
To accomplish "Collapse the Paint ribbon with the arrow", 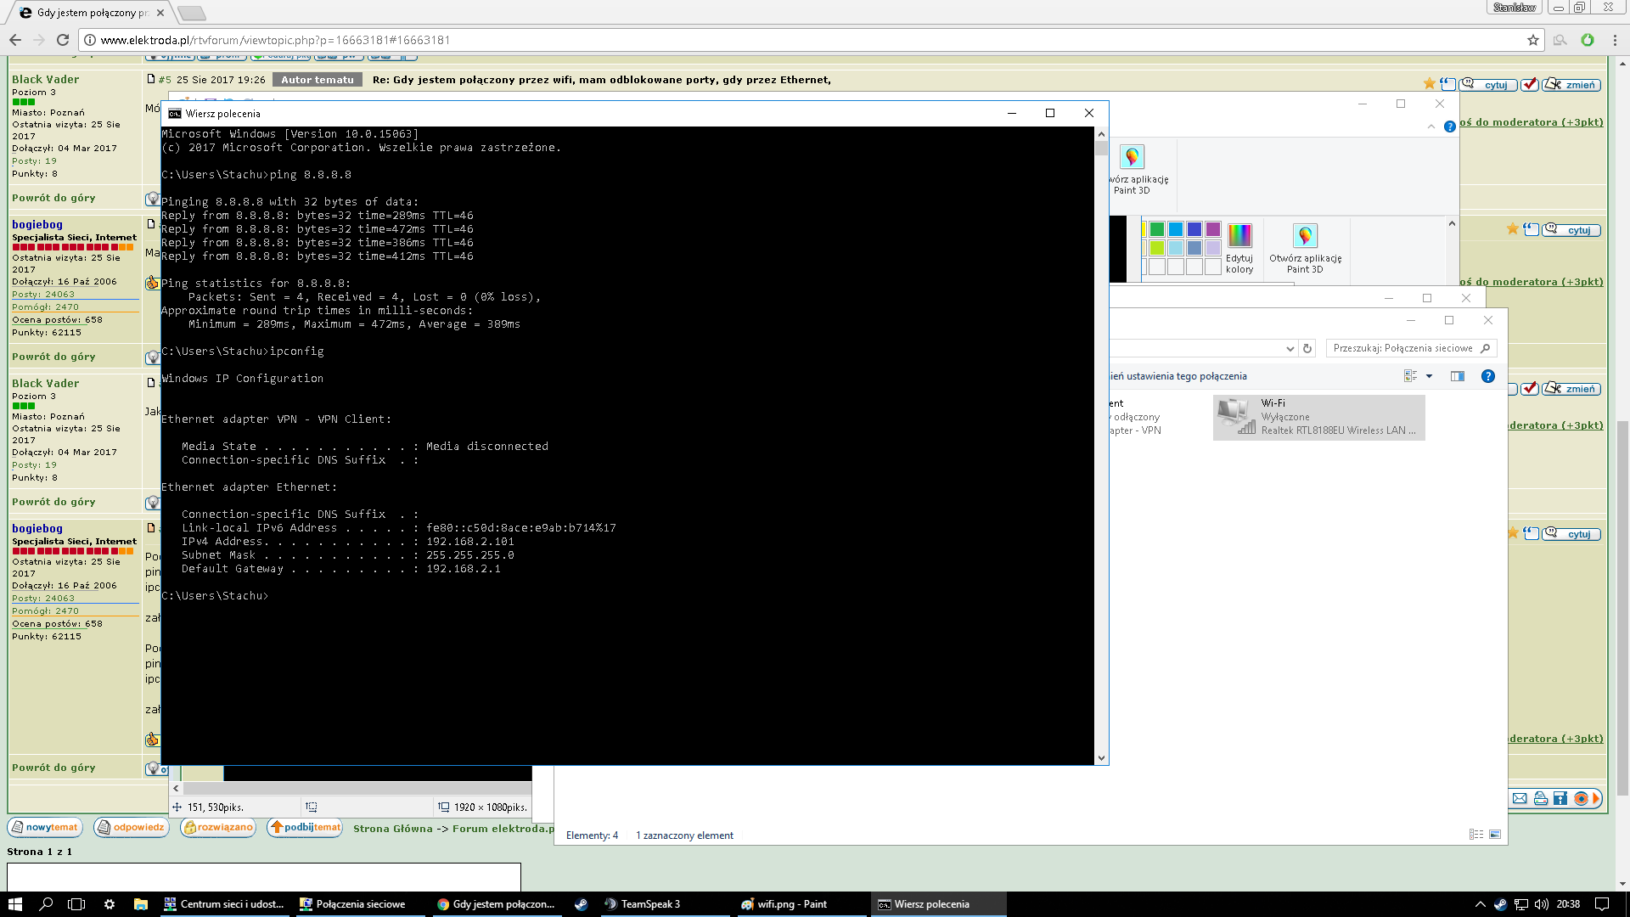I will coord(1431,127).
